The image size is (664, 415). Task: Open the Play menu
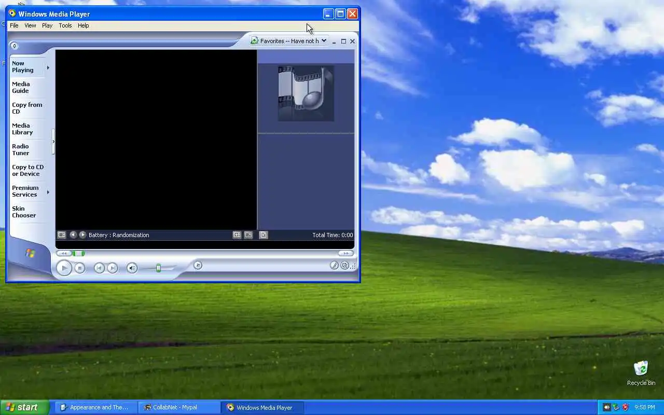coord(47,25)
